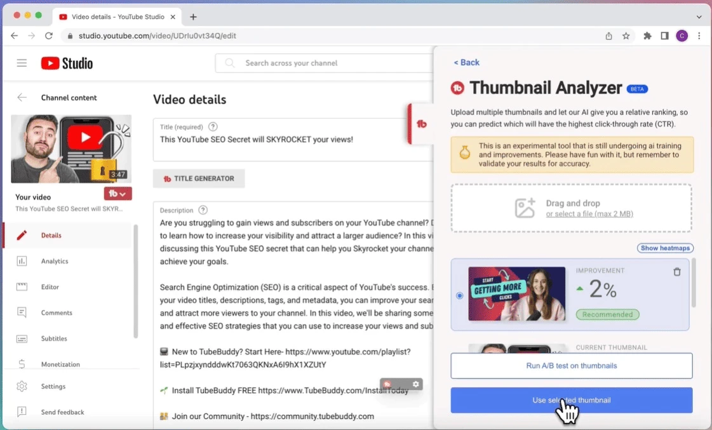Click the Analytics bar chart icon
712x430 pixels.
[x=22, y=261]
